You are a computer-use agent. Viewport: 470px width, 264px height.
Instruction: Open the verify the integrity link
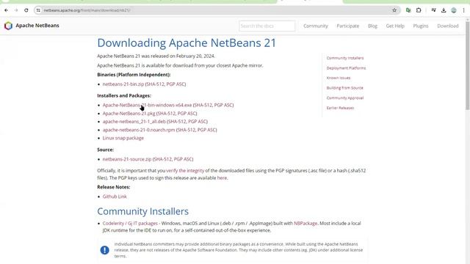coord(185,171)
